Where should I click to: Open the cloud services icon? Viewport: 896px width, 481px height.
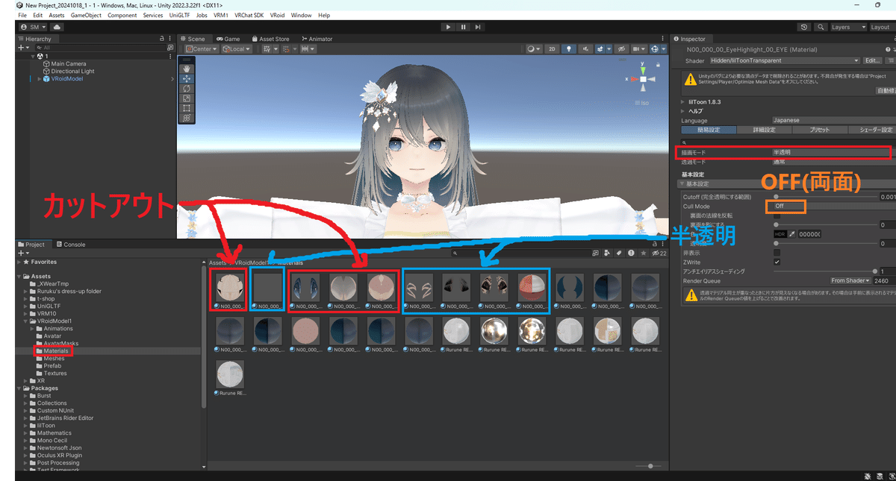pos(57,27)
